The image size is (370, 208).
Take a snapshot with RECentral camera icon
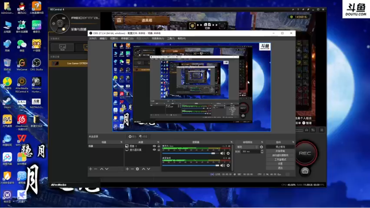(305, 171)
